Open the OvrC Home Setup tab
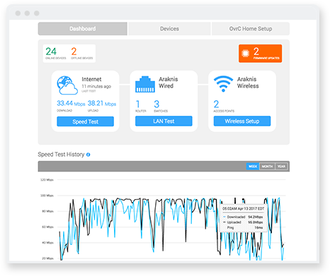The height and width of the screenshot is (276, 330). (x=251, y=29)
